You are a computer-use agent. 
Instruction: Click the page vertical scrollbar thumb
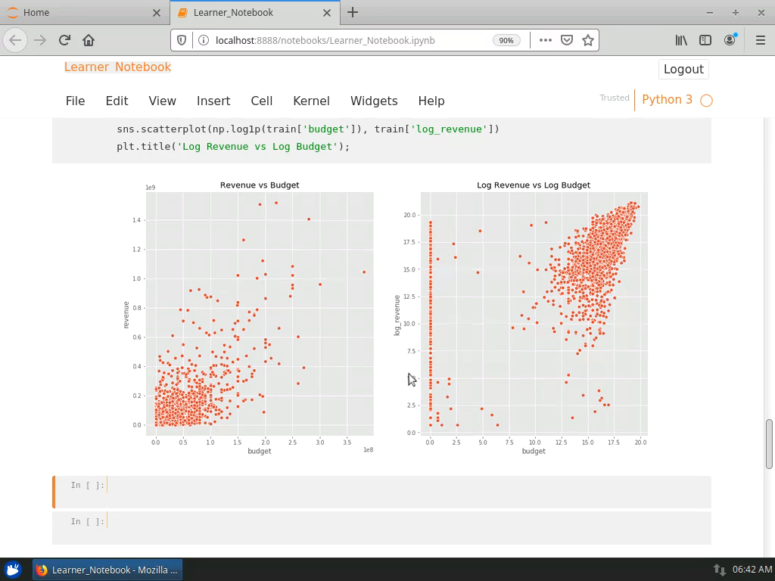[x=769, y=444]
